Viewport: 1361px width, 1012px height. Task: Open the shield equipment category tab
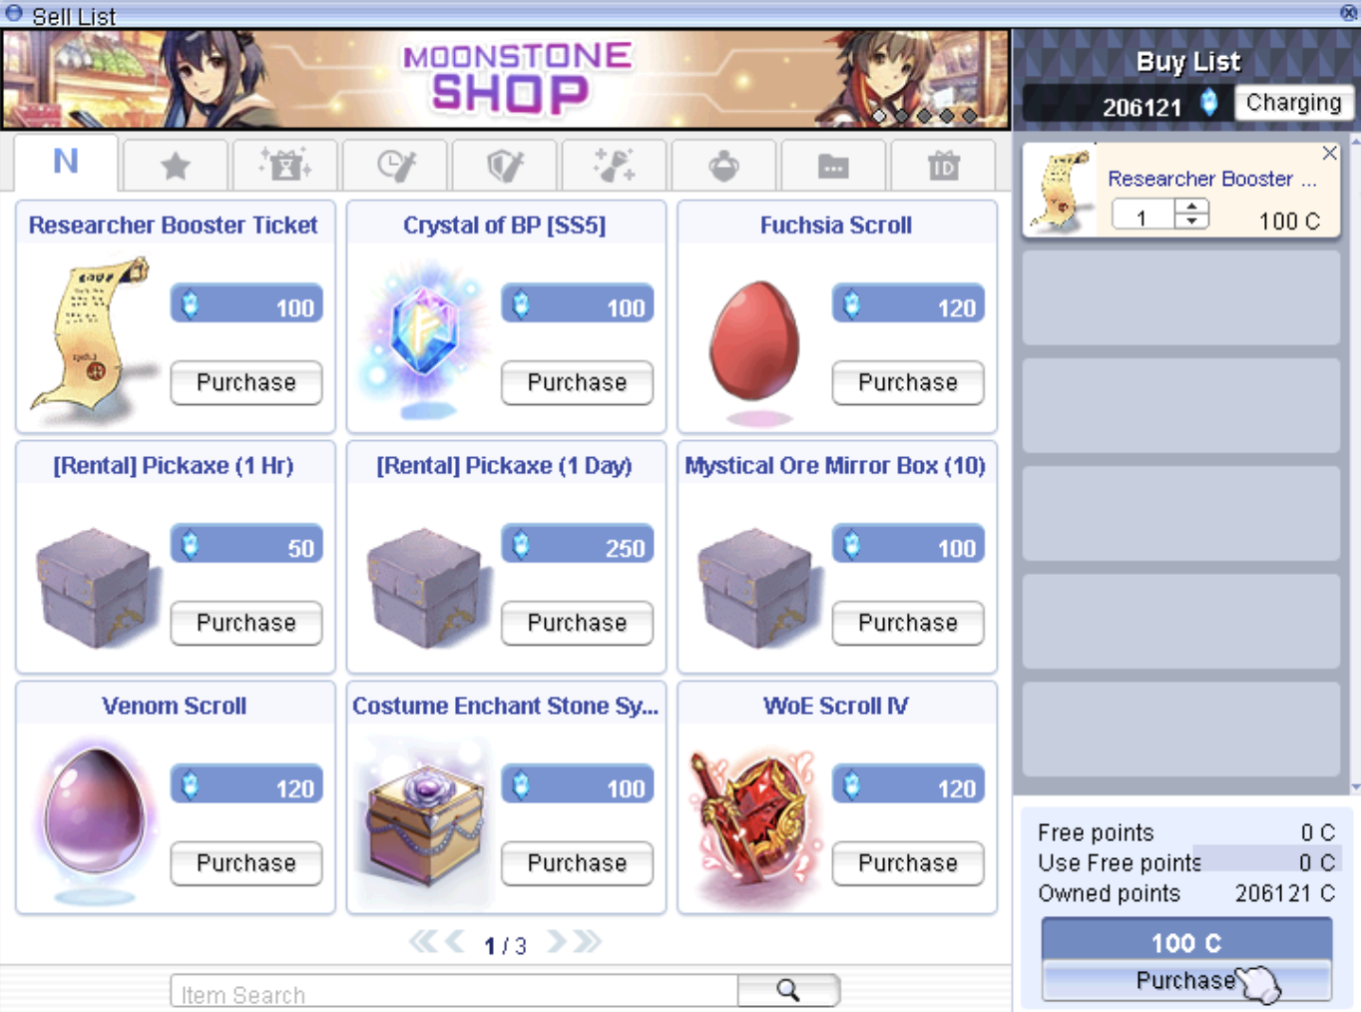[x=505, y=165]
